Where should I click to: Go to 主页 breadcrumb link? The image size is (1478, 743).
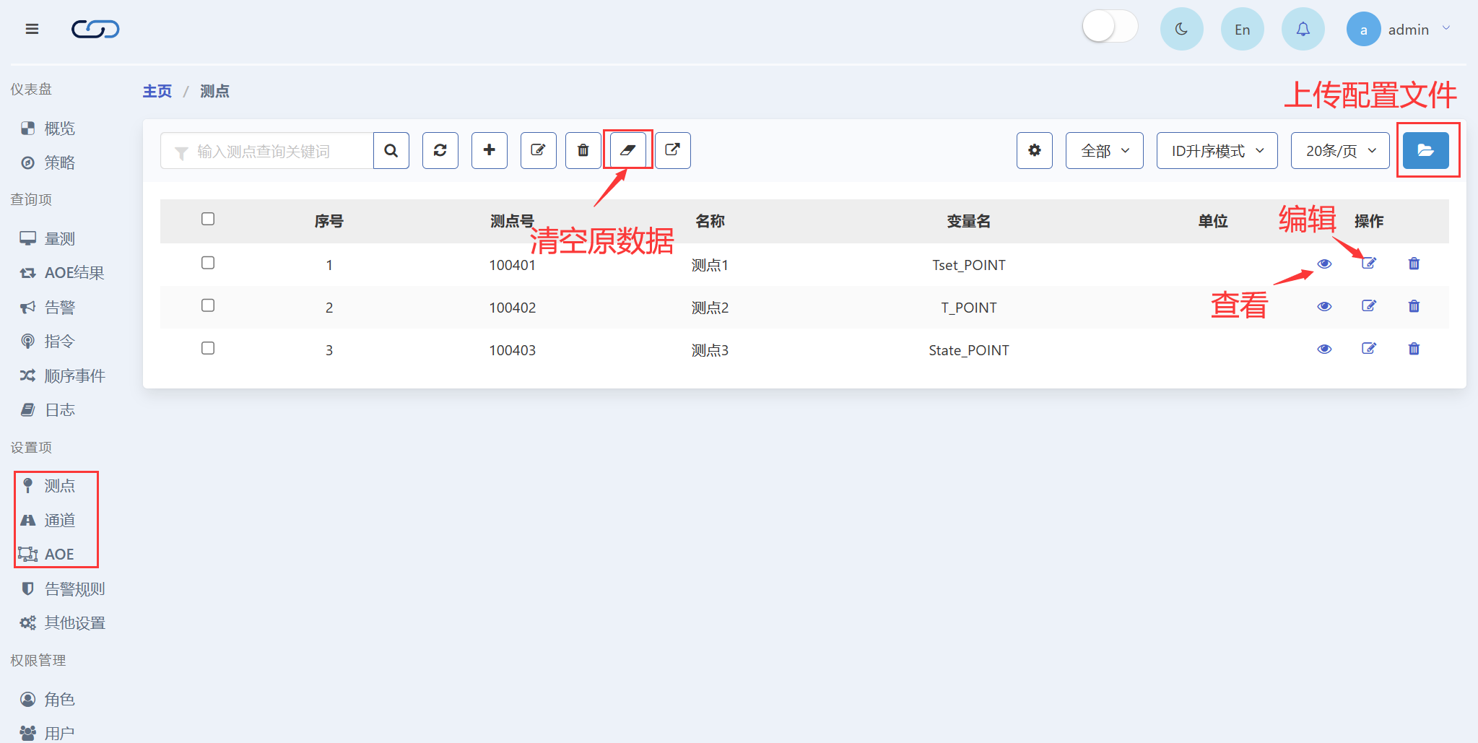coord(157,91)
